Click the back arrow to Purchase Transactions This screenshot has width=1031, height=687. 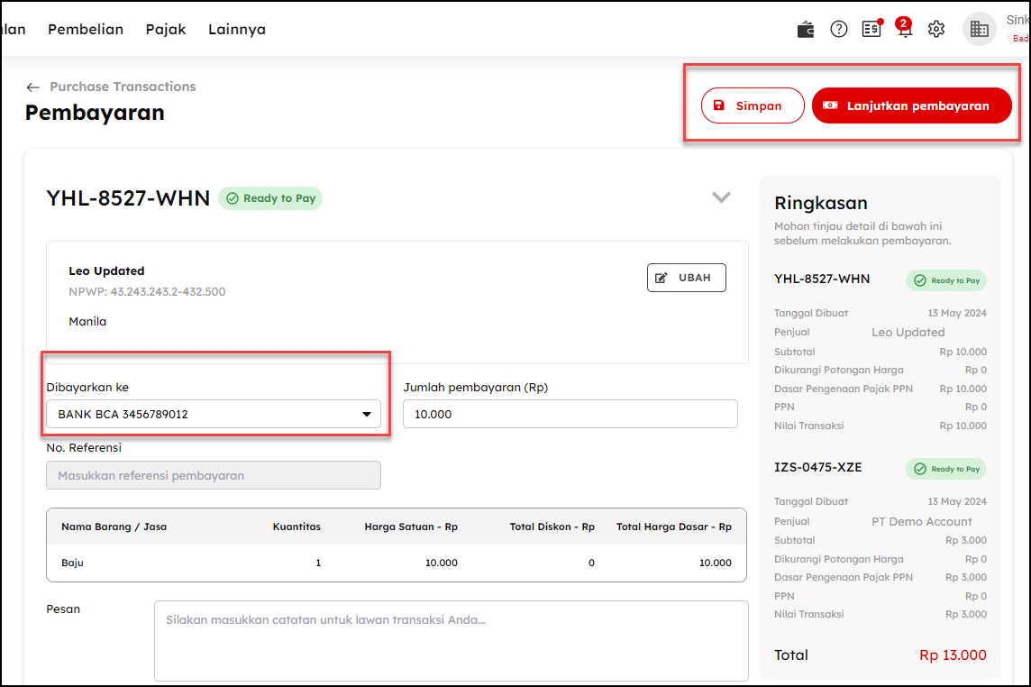pos(33,87)
